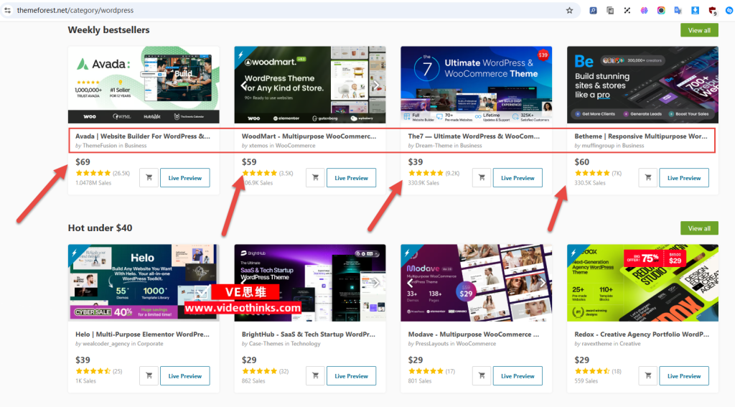Screen dimensions: 735x407
Task: Open ThemeFusion author link
Action: click(99, 146)
